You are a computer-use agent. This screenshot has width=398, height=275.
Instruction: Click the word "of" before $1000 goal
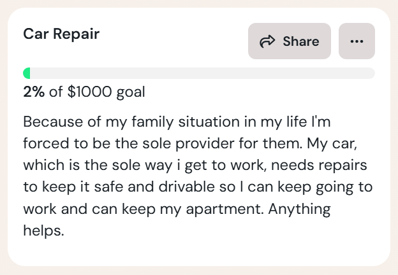56,92
